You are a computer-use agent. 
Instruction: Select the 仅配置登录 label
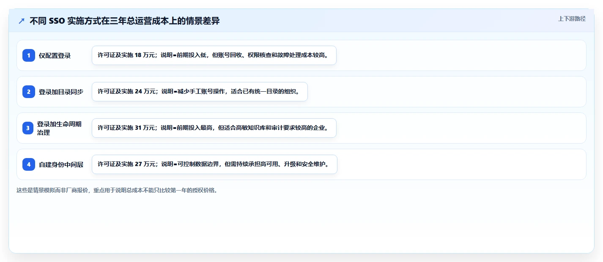tap(55, 55)
